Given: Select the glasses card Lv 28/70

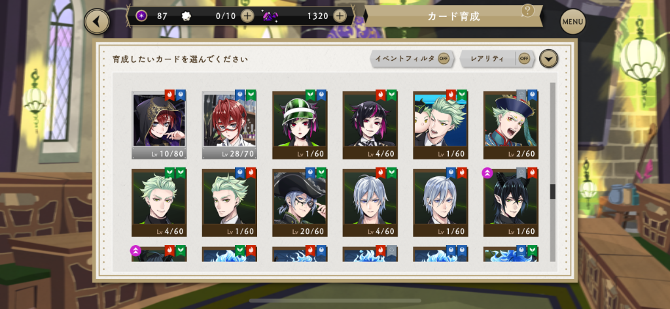Looking at the screenshot, I should [x=230, y=125].
